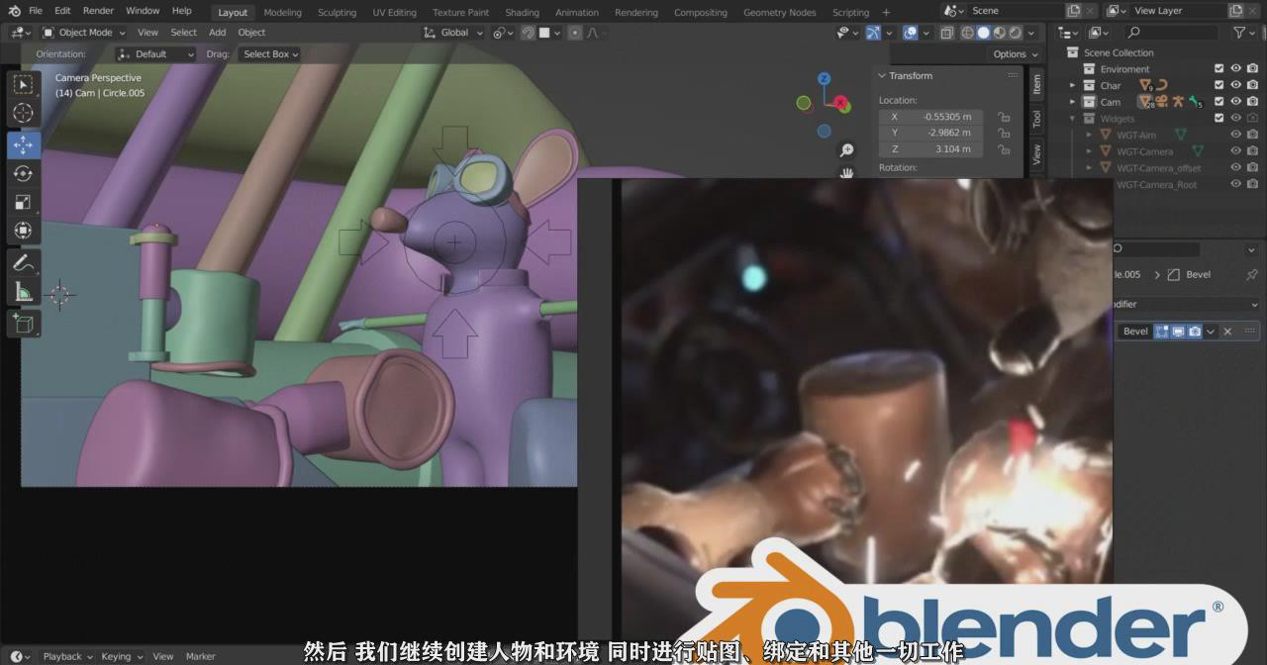1267x665 pixels.
Task: Select the Annotate tool
Action: click(23, 262)
